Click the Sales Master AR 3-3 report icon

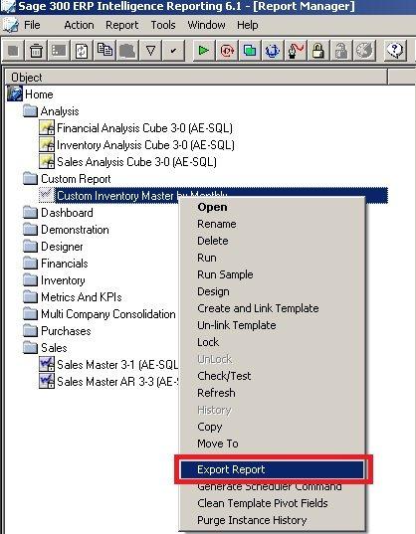[x=47, y=382]
